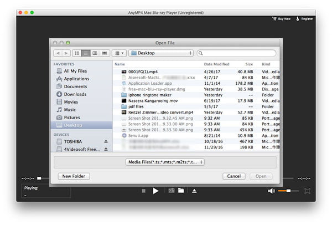Open the item arrangement dropdown

(x=119, y=53)
